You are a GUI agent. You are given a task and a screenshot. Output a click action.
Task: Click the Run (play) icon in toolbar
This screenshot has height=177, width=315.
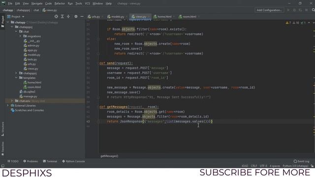(288, 10)
